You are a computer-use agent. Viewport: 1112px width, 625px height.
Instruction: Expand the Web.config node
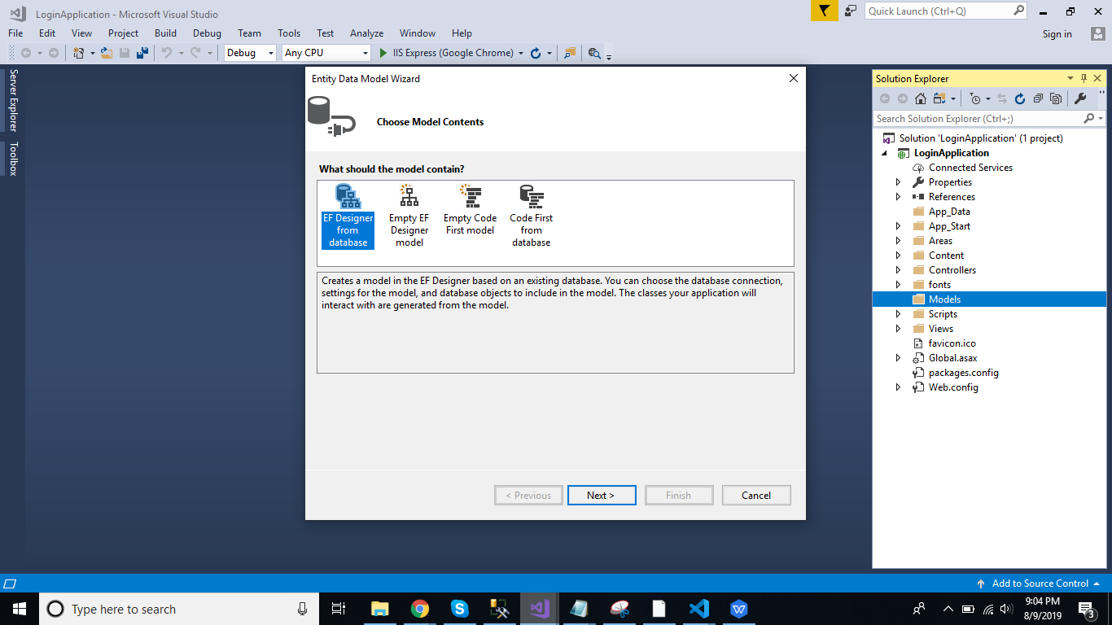point(899,387)
